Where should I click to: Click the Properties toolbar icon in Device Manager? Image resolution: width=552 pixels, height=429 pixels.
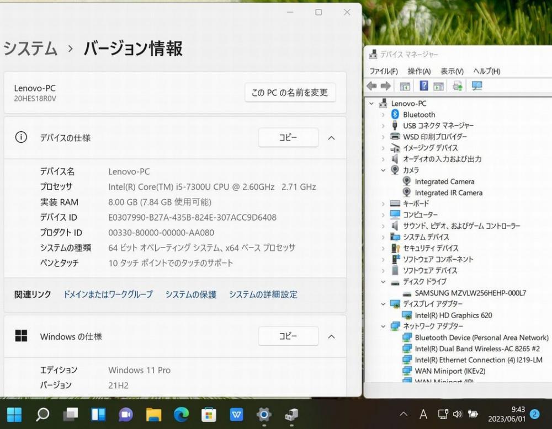(438, 86)
